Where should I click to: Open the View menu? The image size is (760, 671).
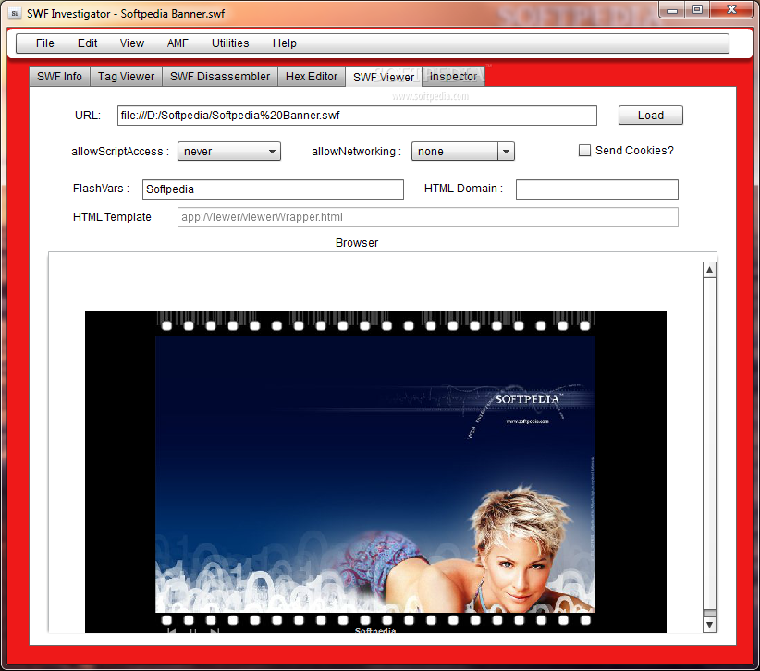click(x=132, y=43)
